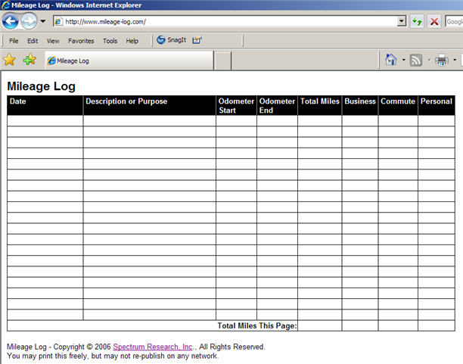Expand the Home button dropdown arrow

pyautogui.click(x=403, y=60)
